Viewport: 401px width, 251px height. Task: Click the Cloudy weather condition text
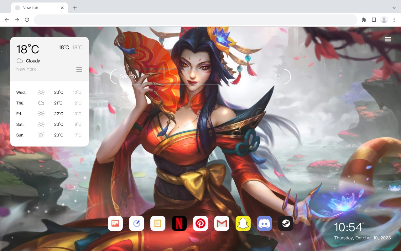pyautogui.click(x=33, y=61)
